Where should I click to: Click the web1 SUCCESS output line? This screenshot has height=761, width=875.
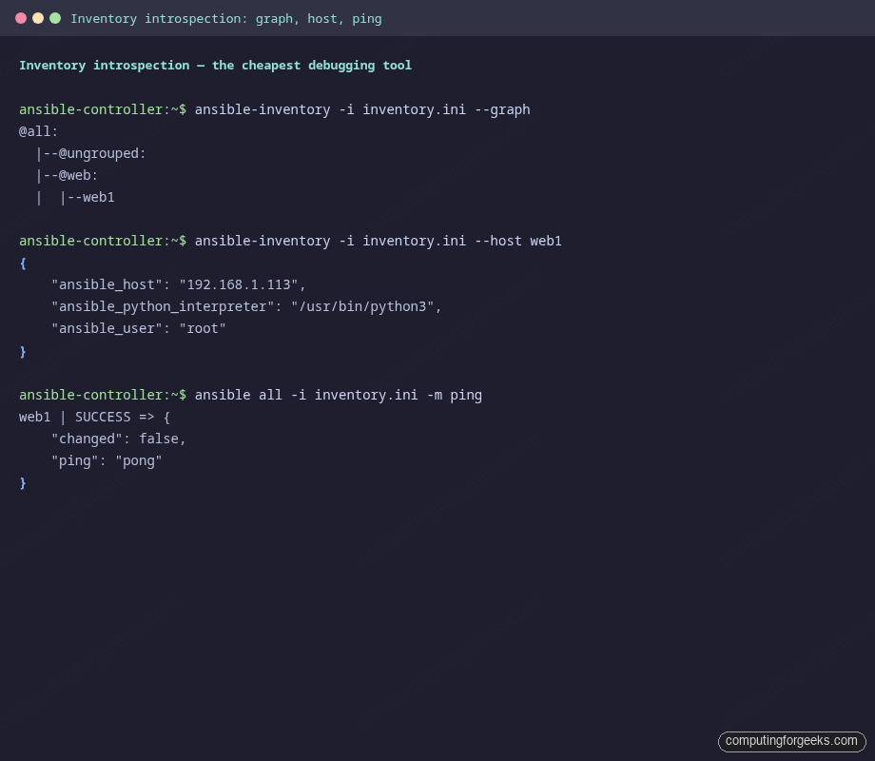[x=93, y=417]
